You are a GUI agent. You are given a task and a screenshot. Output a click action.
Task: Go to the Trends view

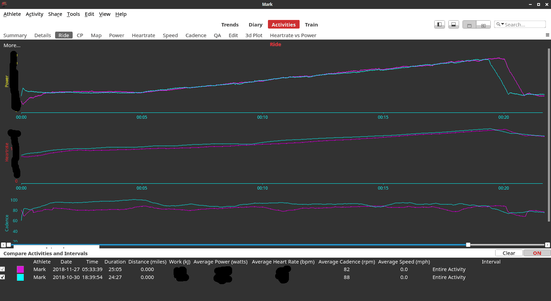(x=230, y=25)
